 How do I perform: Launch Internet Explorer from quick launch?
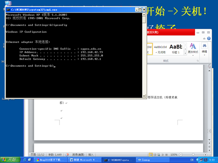(25, 160)
